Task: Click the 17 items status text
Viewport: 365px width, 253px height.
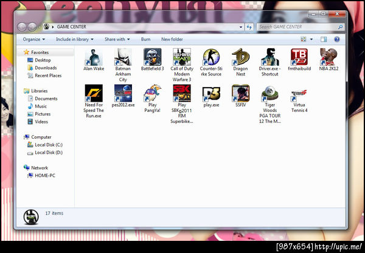Action: [54, 213]
